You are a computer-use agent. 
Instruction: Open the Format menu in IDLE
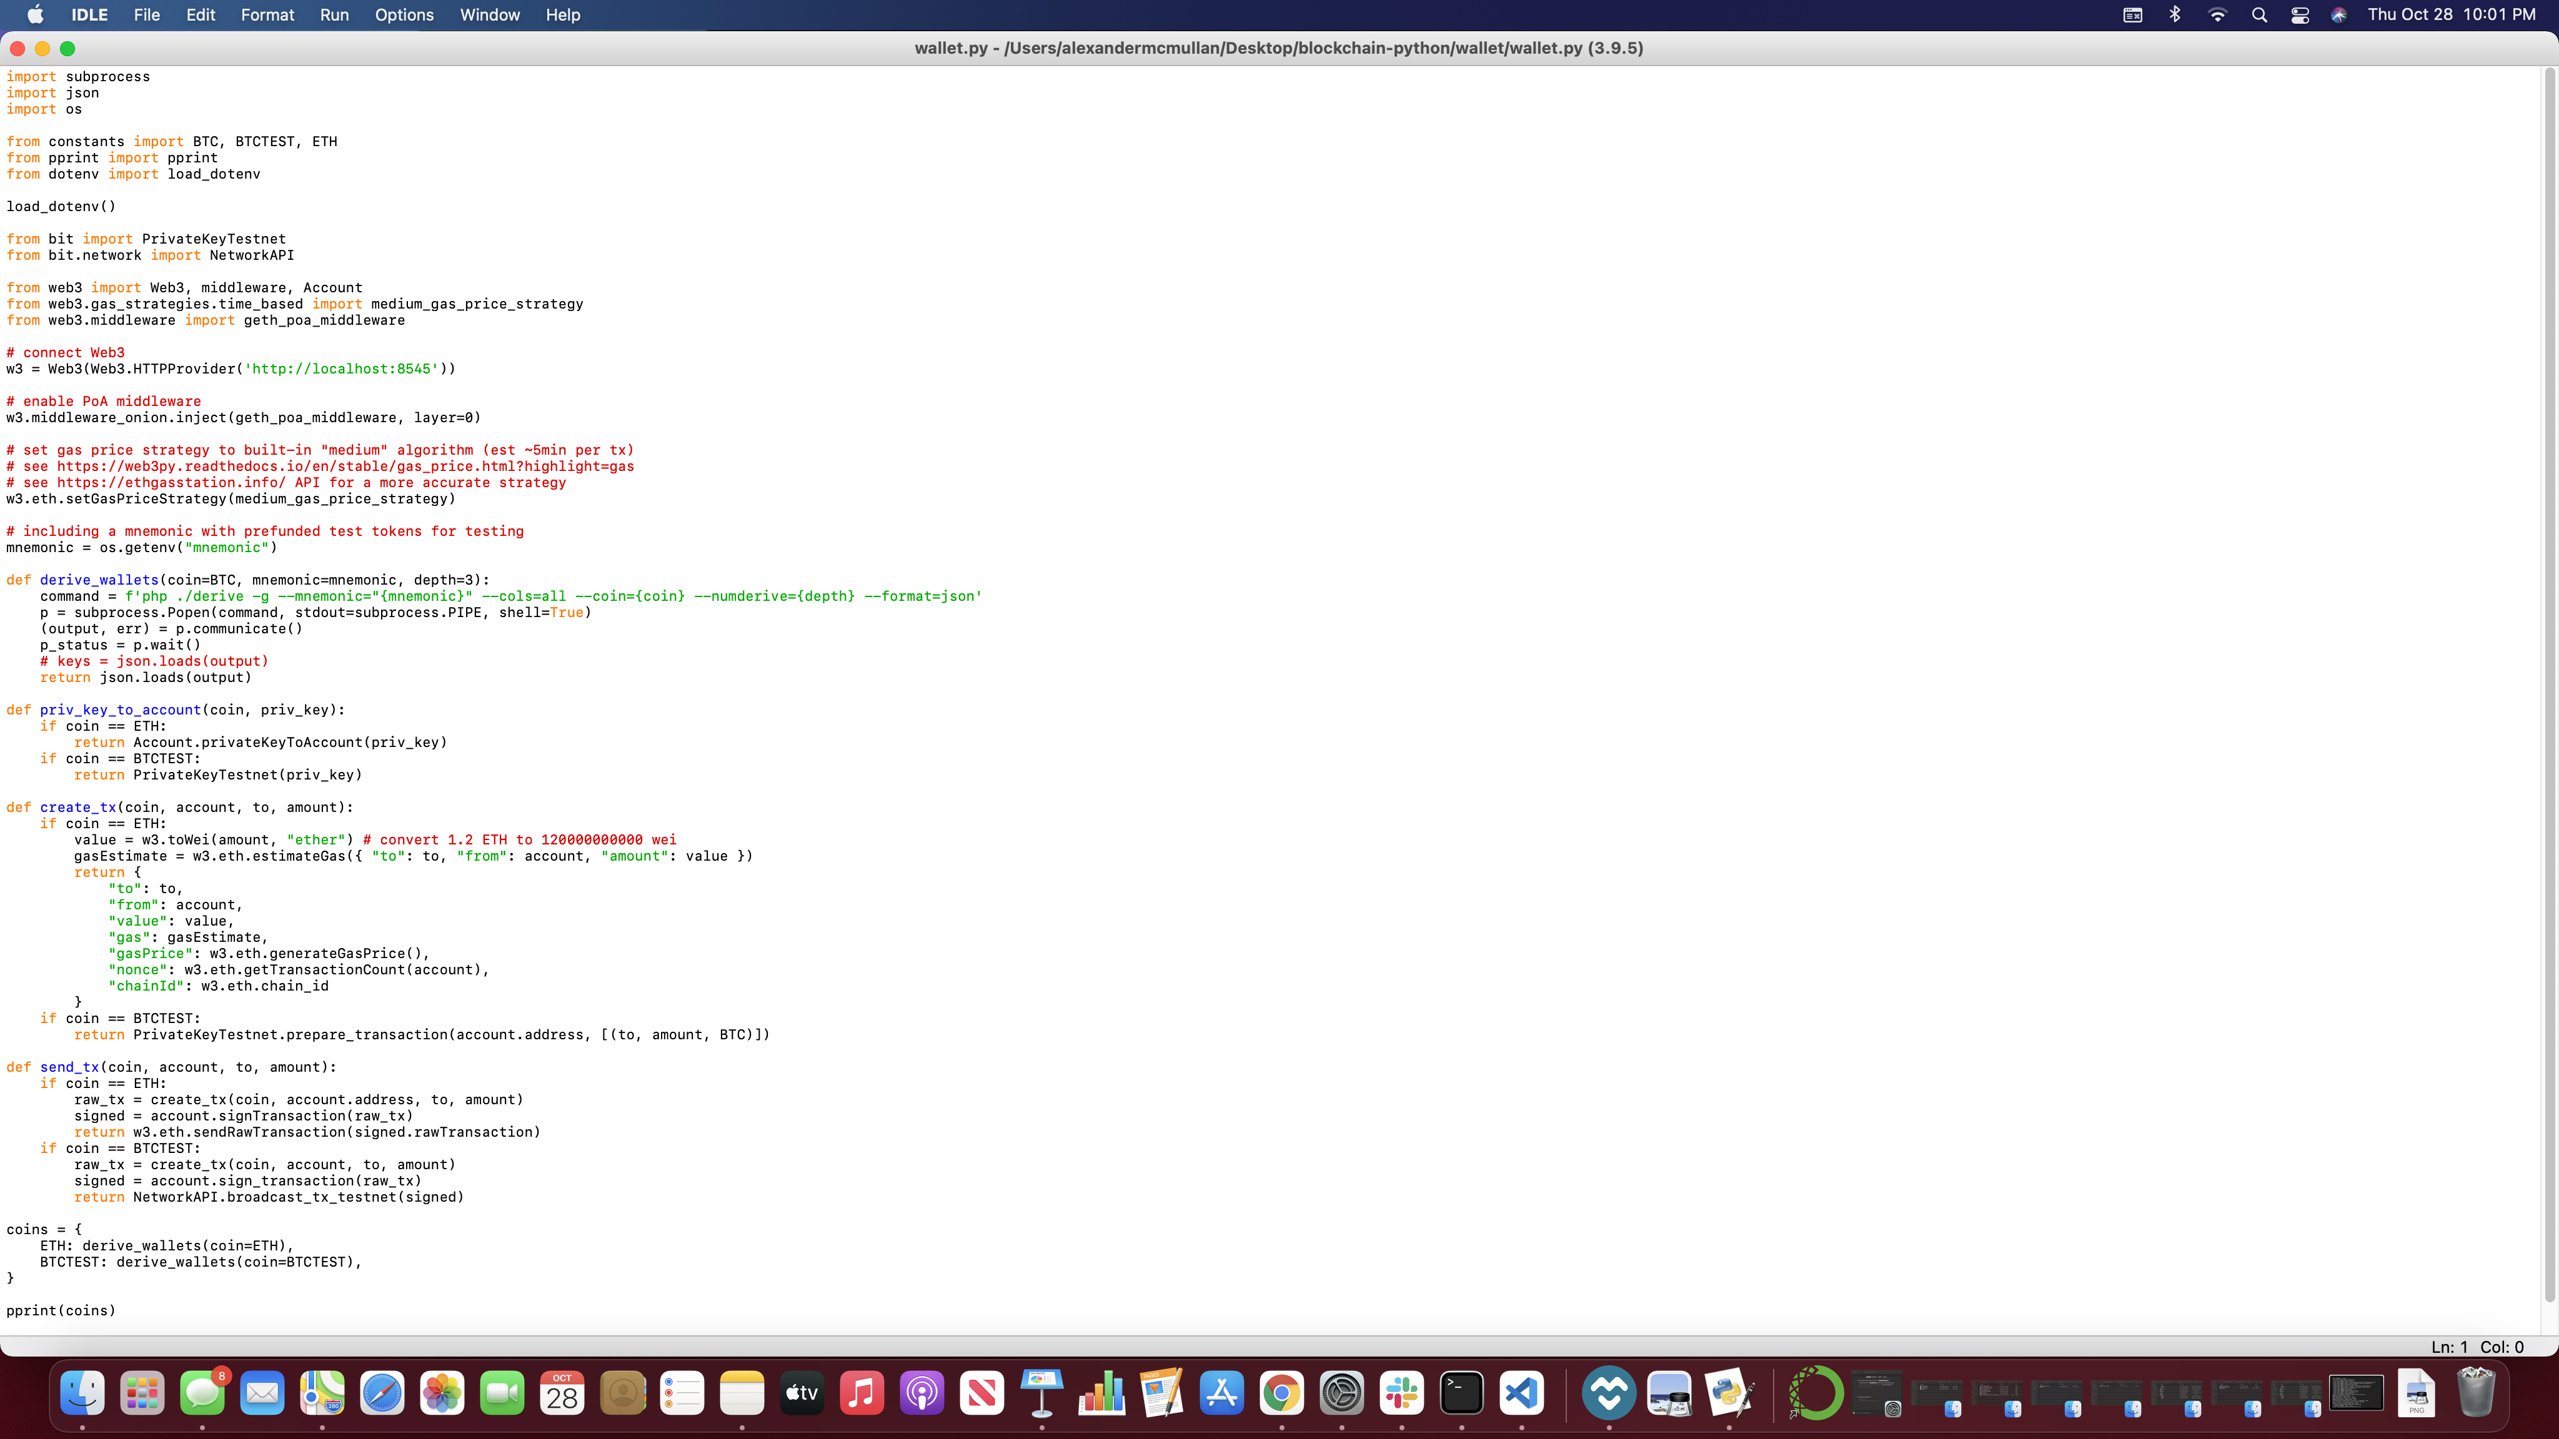pos(267,15)
